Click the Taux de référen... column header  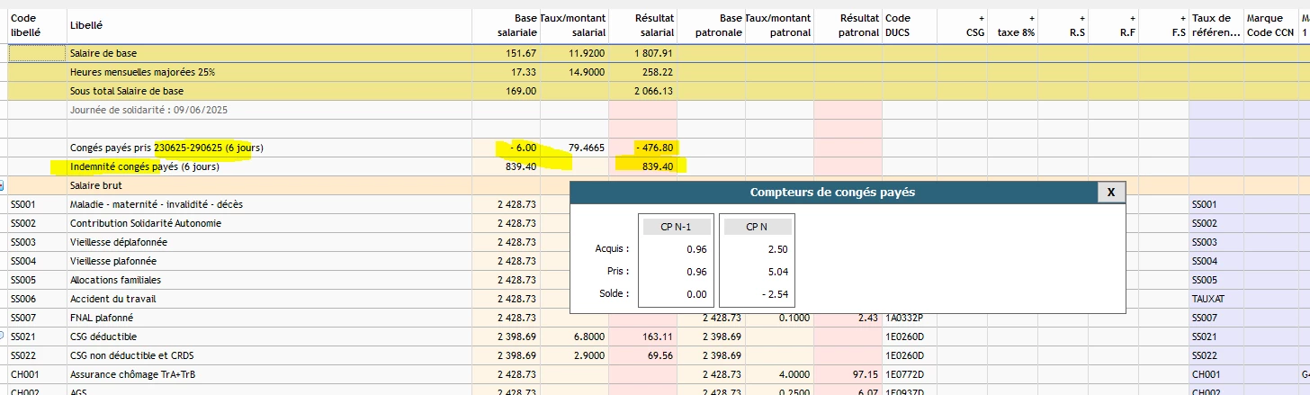(1216, 24)
